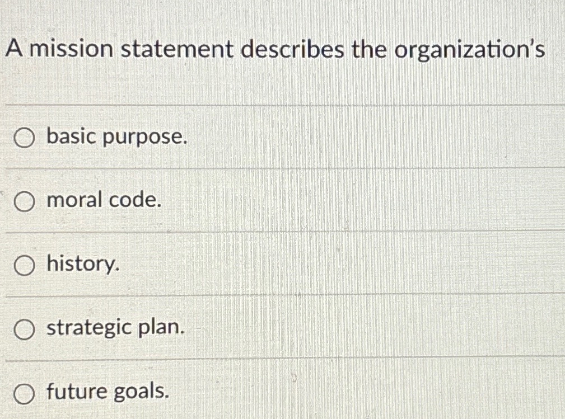Select the "strategic plan." radio button
The image size is (565, 419).
(24, 328)
